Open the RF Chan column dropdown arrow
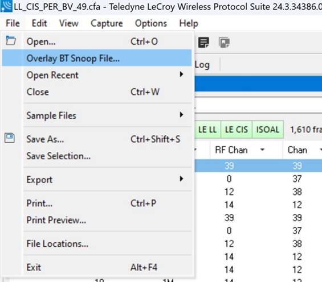This screenshot has height=282, width=322. [x=262, y=150]
